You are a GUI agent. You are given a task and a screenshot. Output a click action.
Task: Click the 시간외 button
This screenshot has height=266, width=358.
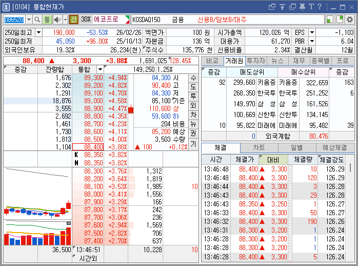88,258
